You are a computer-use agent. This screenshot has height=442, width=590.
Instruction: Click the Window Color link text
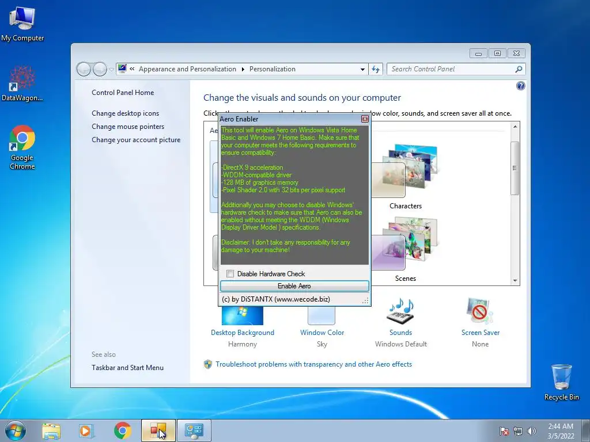pos(322,333)
